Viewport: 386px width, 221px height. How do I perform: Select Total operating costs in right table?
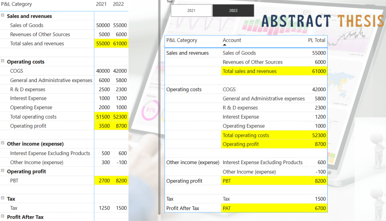click(246, 136)
